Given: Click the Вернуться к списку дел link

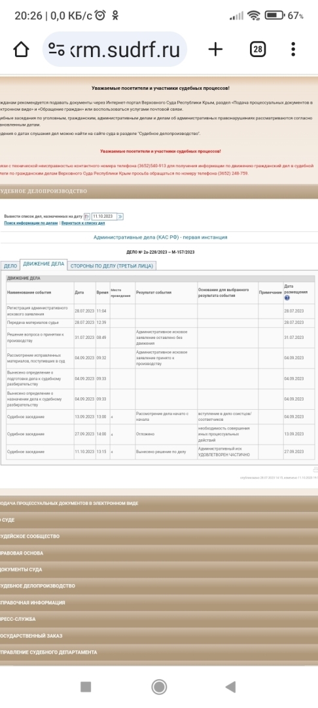Looking at the screenshot, I should tap(83, 224).
